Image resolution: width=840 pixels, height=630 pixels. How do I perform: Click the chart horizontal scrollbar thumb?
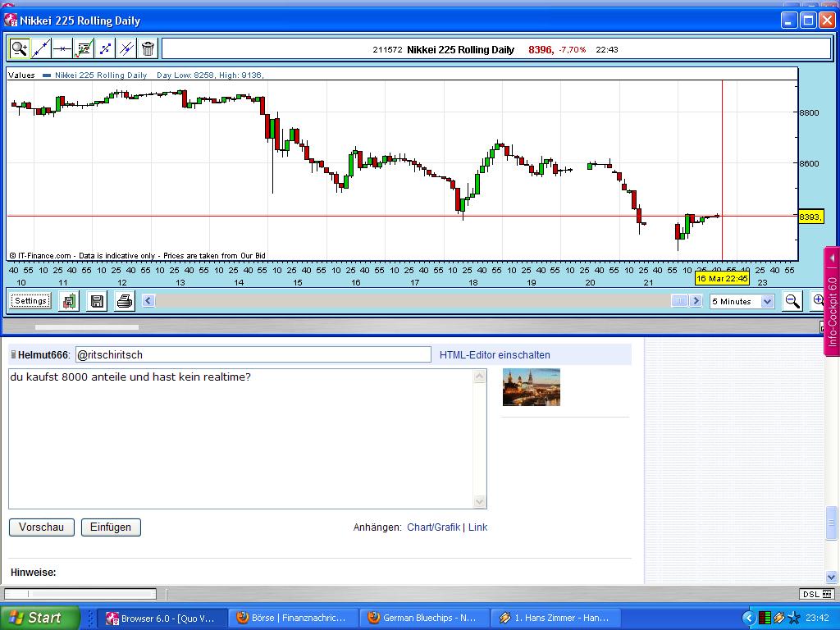tap(680, 301)
